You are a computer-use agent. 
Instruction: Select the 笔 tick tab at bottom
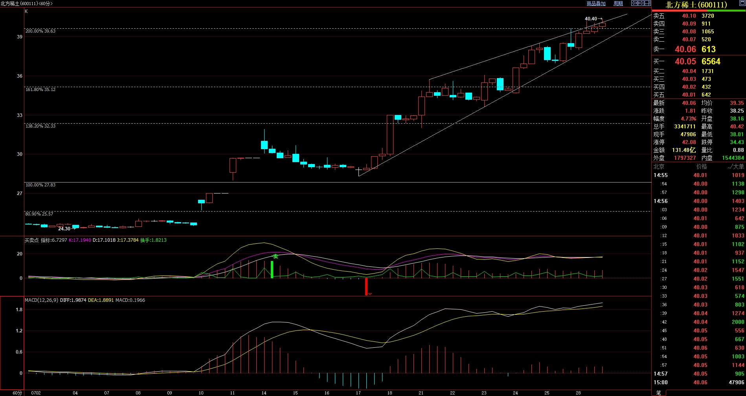[659, 392]
